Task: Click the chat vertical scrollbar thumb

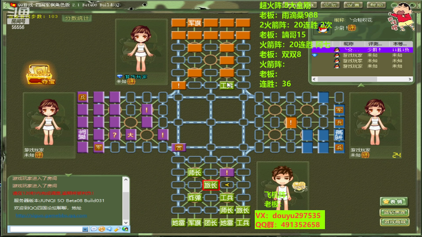Action: pyautogui.click(x=126, y=204)
